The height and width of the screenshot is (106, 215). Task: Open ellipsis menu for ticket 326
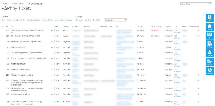point(52,89)
